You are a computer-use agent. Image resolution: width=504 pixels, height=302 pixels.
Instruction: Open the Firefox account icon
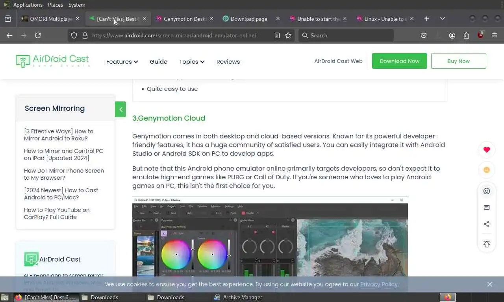452,35
